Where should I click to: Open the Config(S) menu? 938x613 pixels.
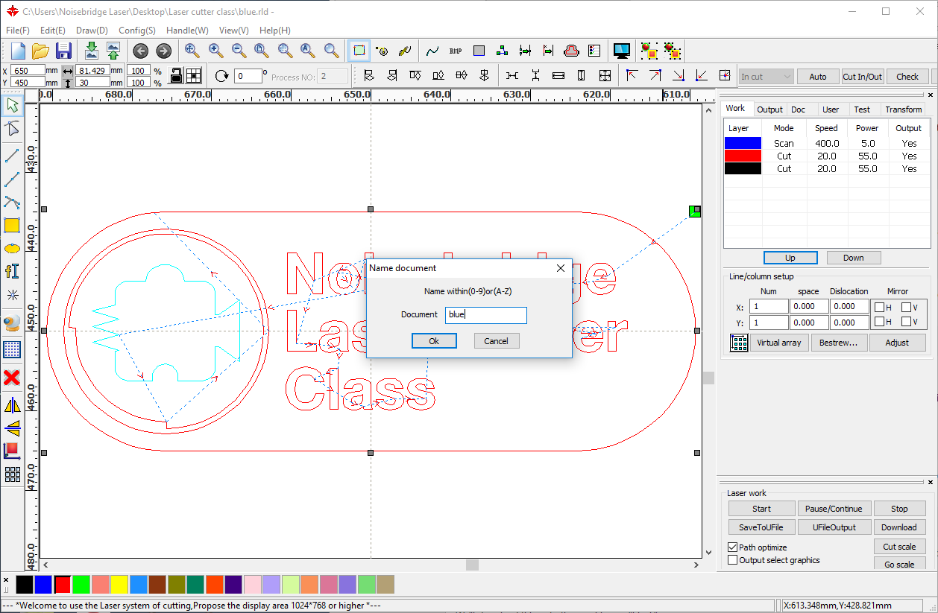click(x=136, y=31)
